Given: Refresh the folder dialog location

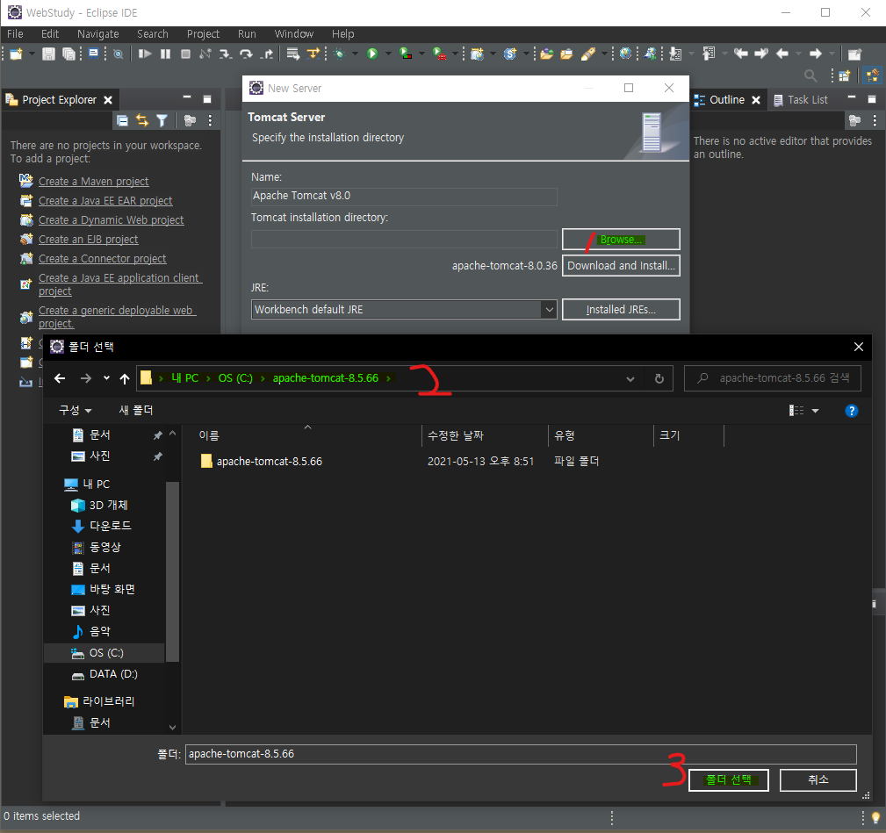Looking at the screenshot, I should tap(659, 378).
